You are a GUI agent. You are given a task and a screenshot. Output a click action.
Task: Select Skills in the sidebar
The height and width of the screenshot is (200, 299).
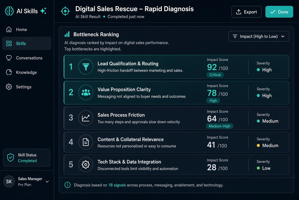tap(27, 43)
